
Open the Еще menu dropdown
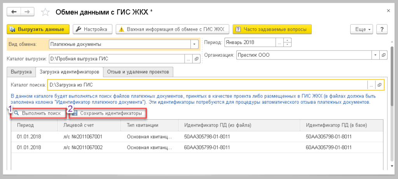[x=361, y=29]
